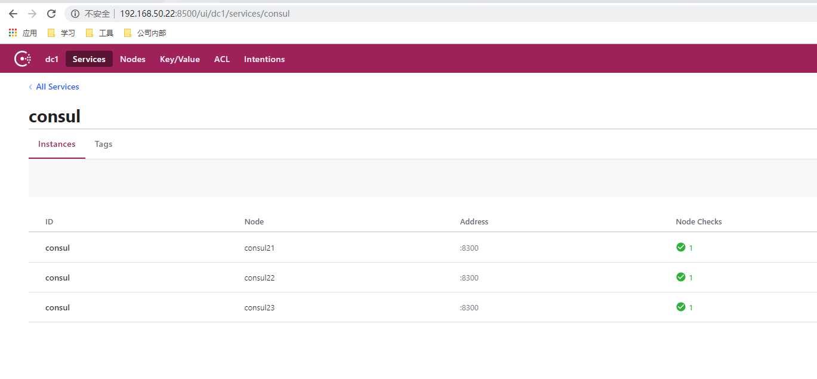Reload the page with refresh icon
This screenshot has height=379, width=817.
point(51,13)
